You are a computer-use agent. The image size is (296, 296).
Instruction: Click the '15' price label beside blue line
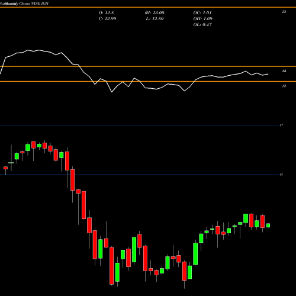[x=281, y=175]
